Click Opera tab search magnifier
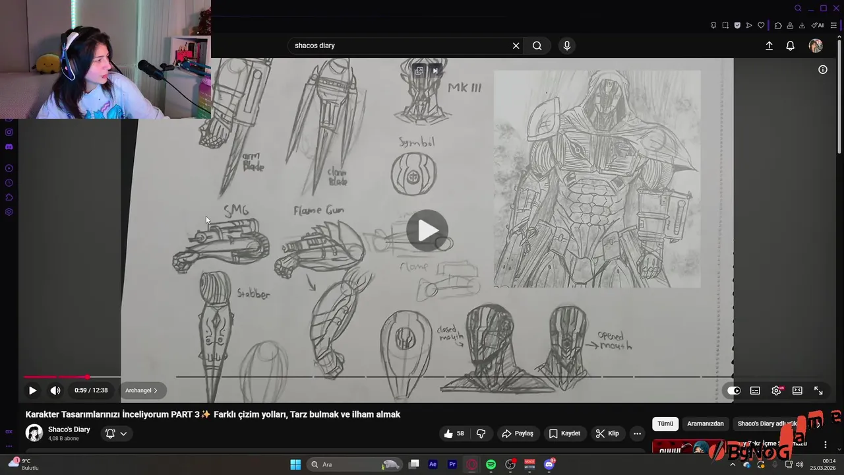844x475 pixels. [x=798, y=9]
